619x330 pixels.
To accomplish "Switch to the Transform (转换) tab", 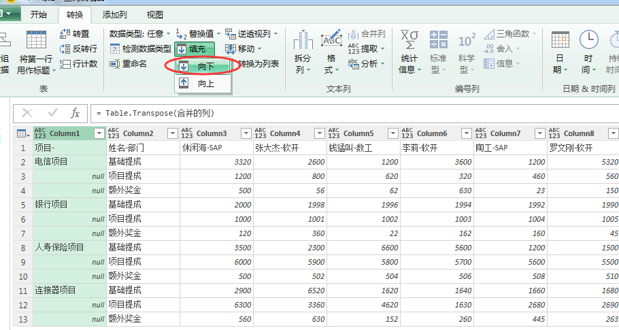I will click(75, 15).
